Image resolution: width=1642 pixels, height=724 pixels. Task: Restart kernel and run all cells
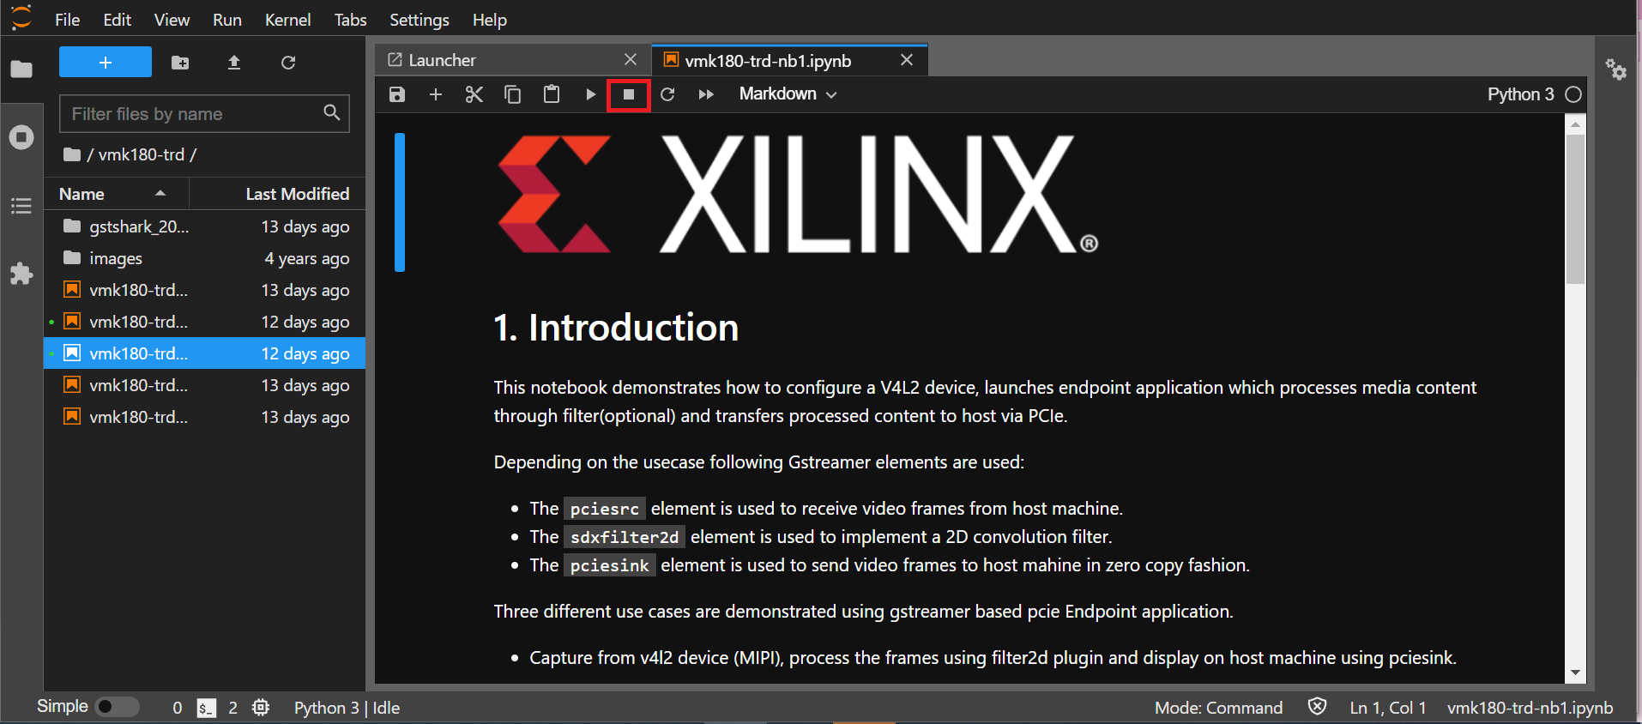[706, 94]
